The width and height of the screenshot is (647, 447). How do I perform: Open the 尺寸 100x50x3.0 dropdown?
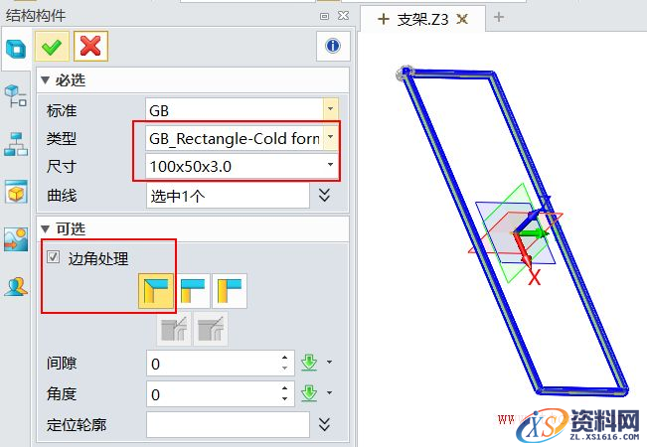pos(331,165)
